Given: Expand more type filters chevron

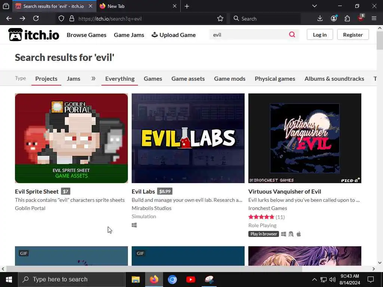Looking at the screenshot, I should (x=93, y=78).
